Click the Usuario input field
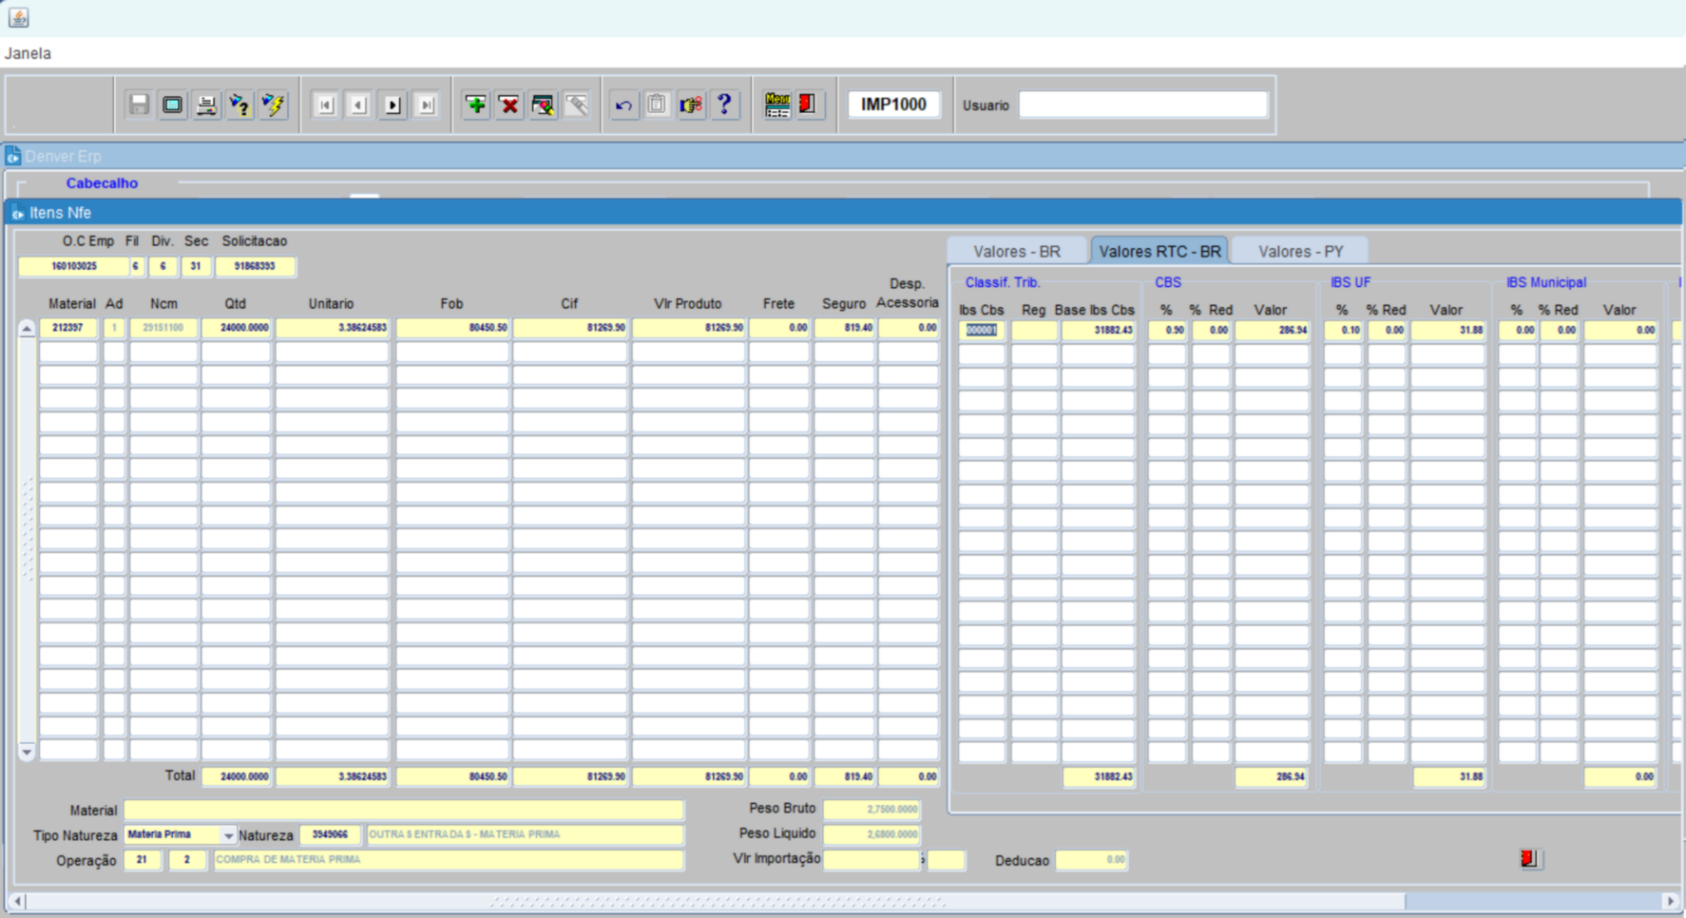 tap(1142, 105)
